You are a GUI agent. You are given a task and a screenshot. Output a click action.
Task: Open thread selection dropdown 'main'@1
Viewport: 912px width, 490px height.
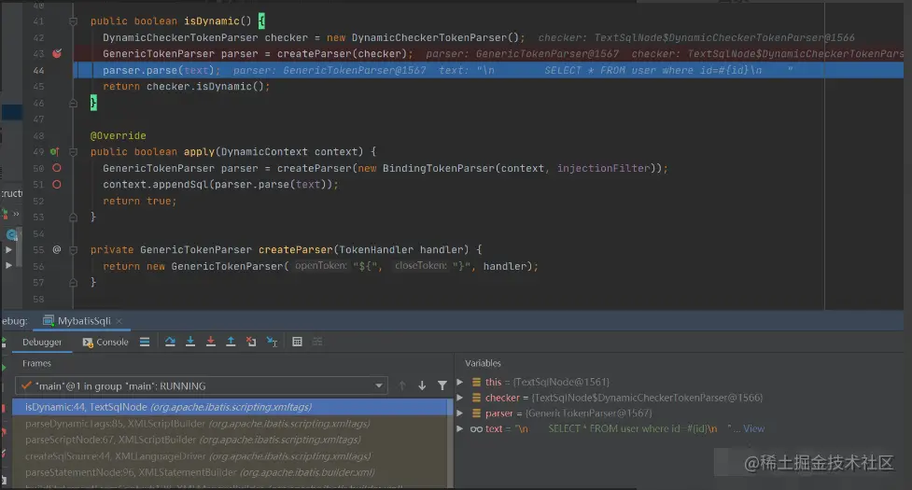(x=202, y=385)
